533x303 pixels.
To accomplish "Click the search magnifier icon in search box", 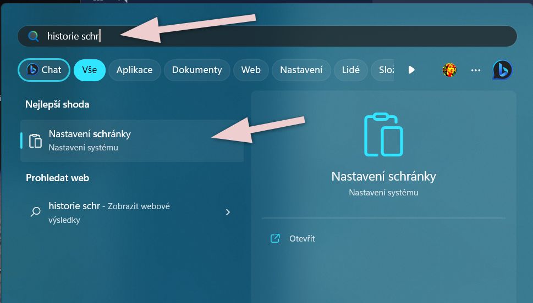I will click(x=34, y=36).
